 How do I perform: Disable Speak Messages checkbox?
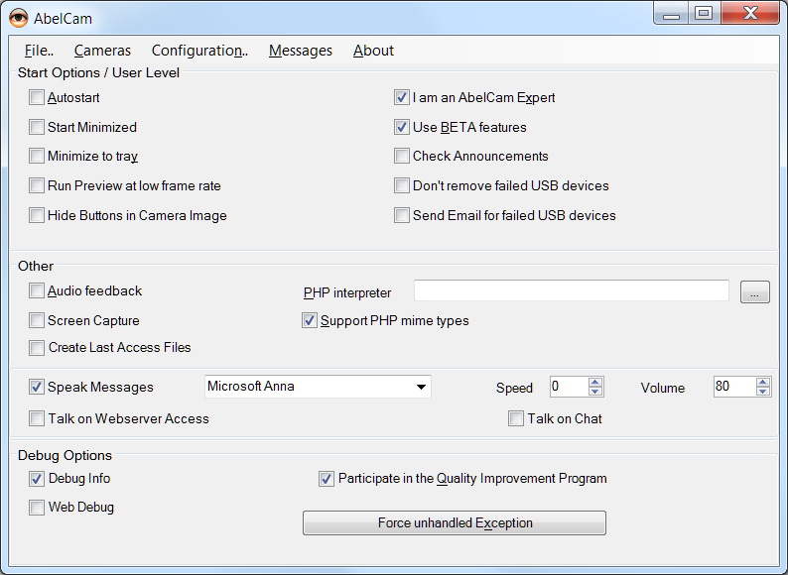[37, 388]
